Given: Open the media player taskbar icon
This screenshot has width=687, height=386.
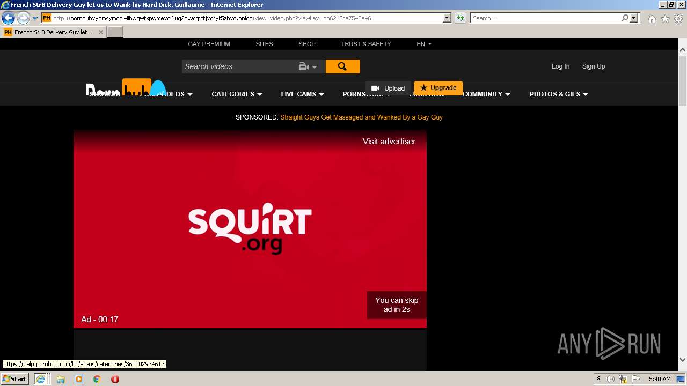Looking at the screenshot, I should [x=79, y=379].
